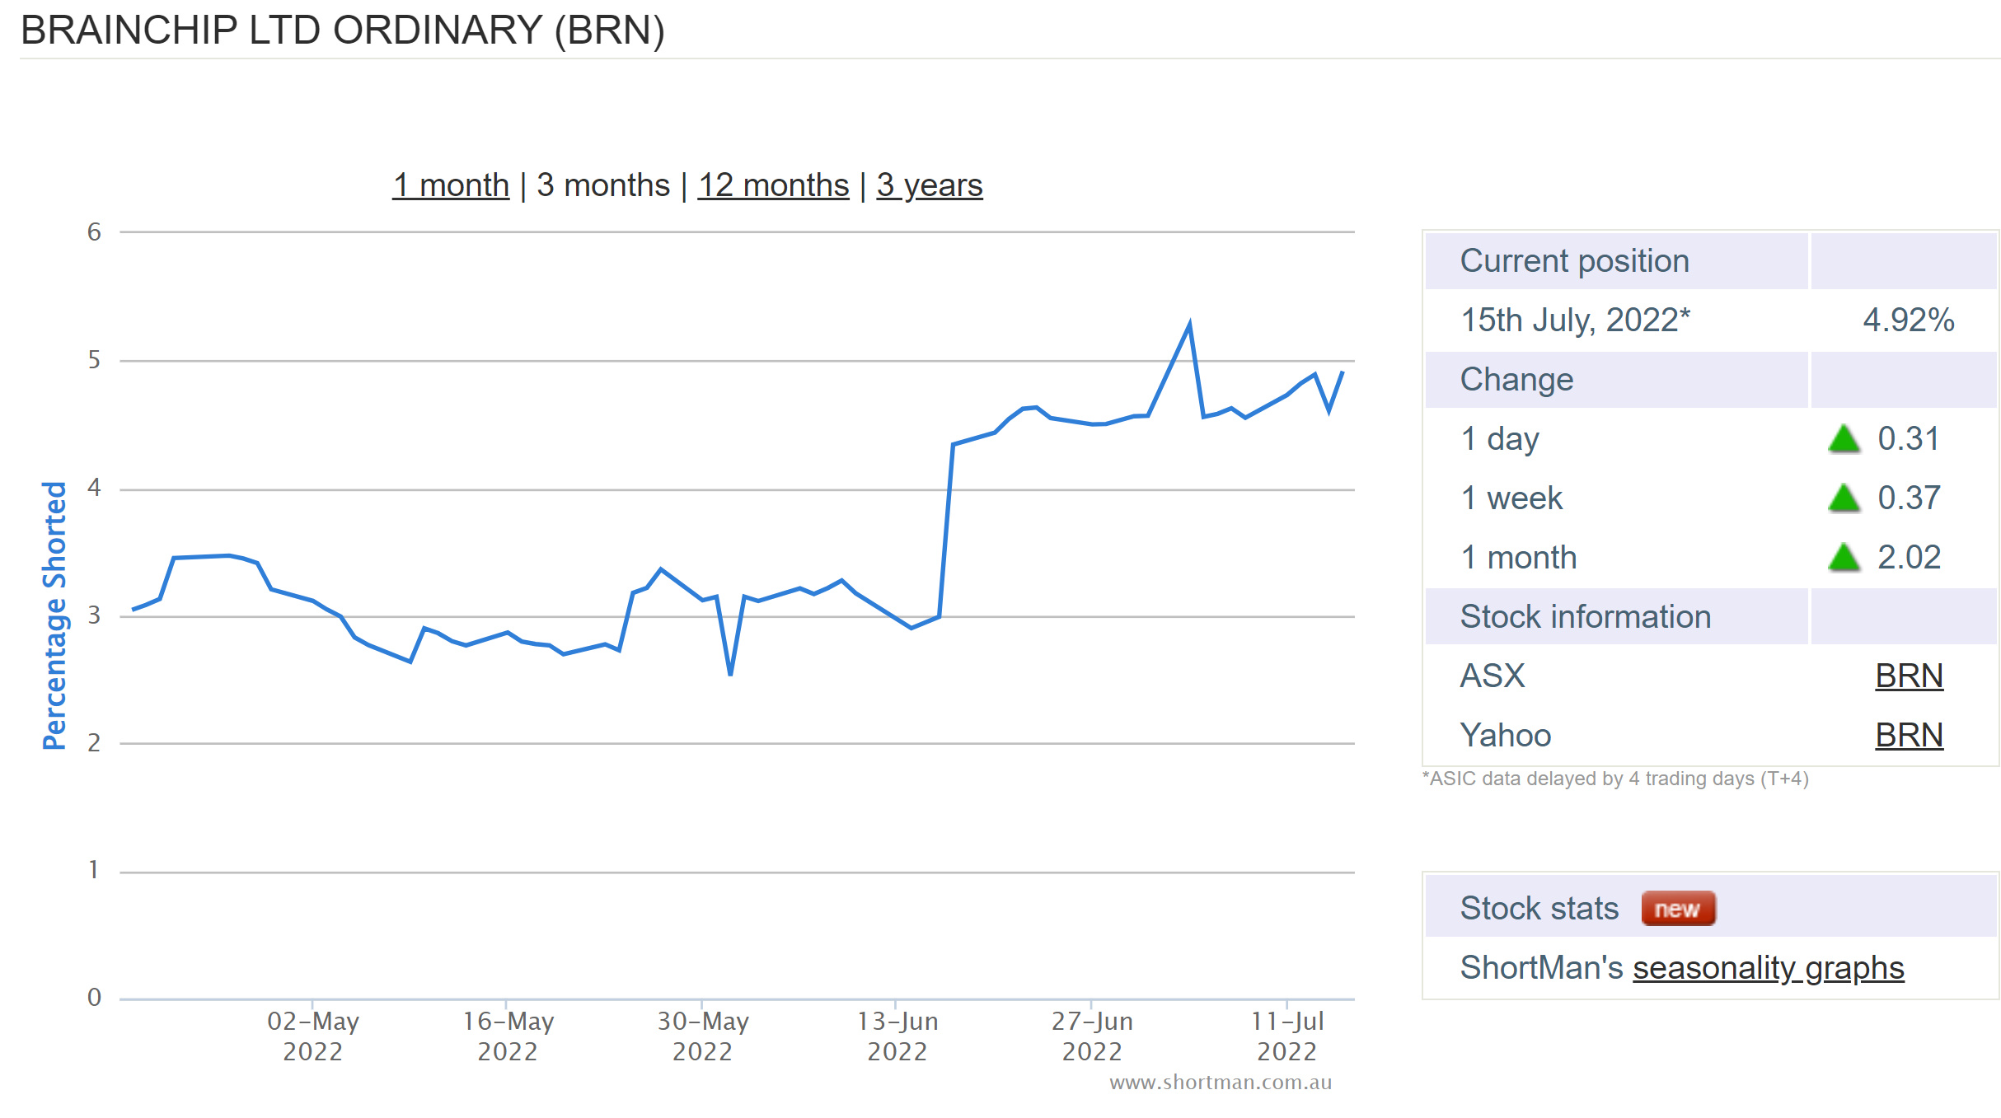Image resolution: width=2001 pixels, height=1118 pixels.
Task: Open the Yahoo BRN link
Action: point(1909,735)
